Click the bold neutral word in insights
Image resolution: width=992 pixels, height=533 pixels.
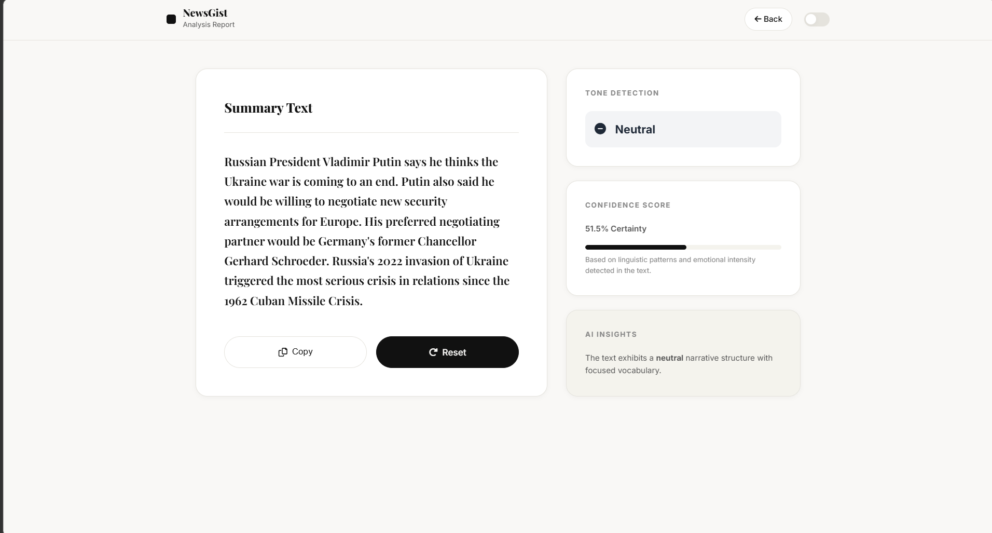tap(669, 358)
